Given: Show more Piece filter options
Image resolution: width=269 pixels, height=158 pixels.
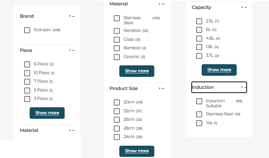Looking at the screenshot, I should click(47, 113).
